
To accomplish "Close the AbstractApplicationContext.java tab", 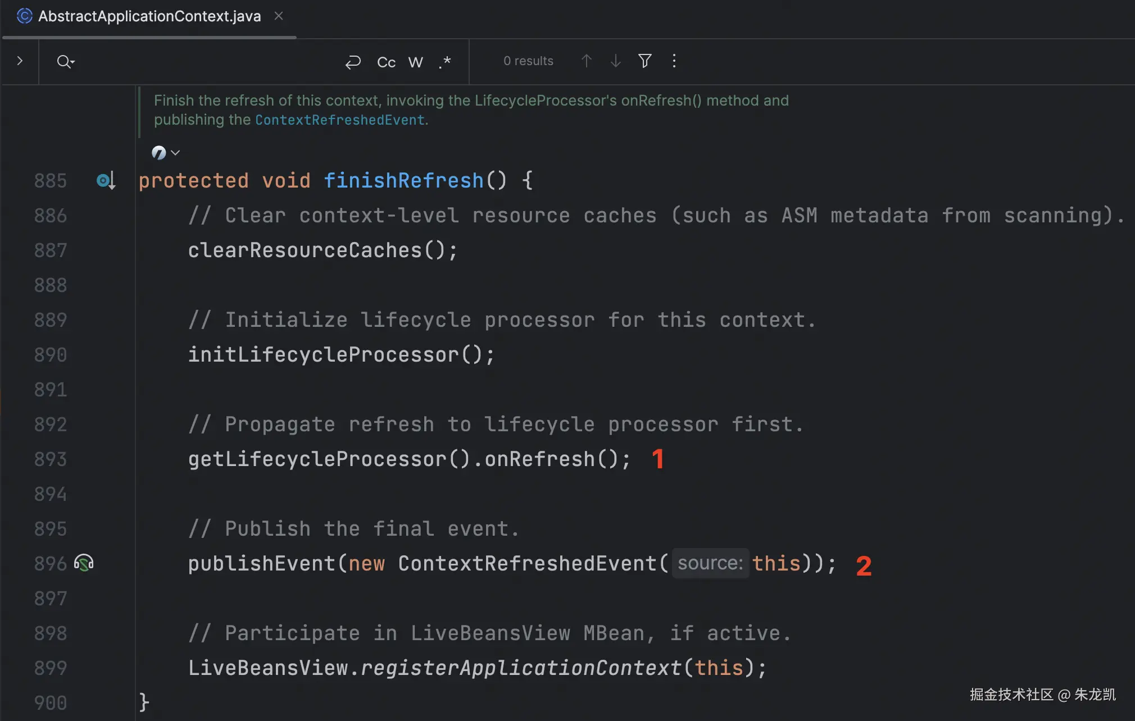I will pyautogui.click(x=278, y=16).
